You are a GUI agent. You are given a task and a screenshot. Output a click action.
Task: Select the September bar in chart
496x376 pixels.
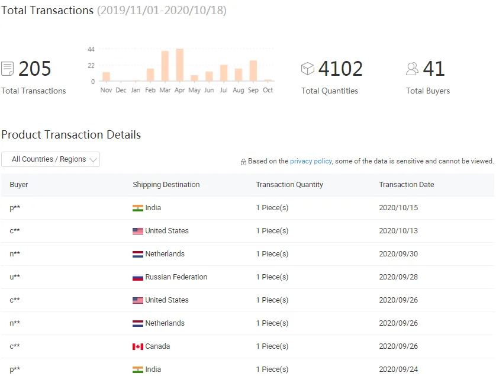[x=253, y=71]
